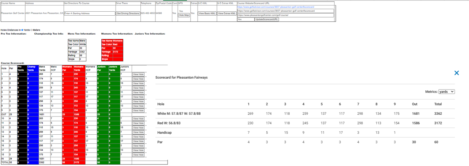The height and width of the screenshot is (166, 469).
Task: View Hole for hole 18 row
Action: pyautogui.click(x=138, y=155)
